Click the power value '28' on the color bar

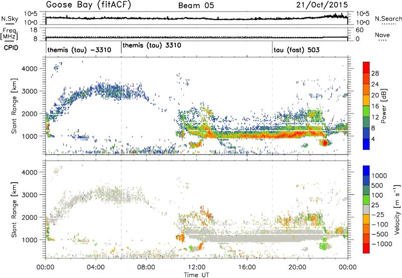tap(375, 73)
